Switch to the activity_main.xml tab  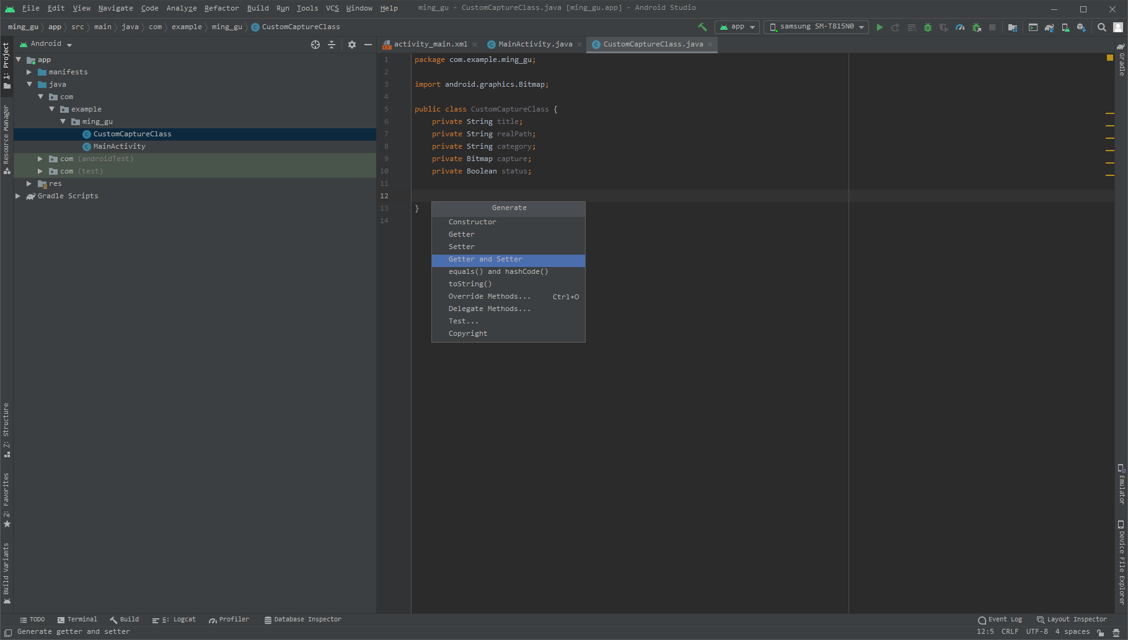pos(430,45)
